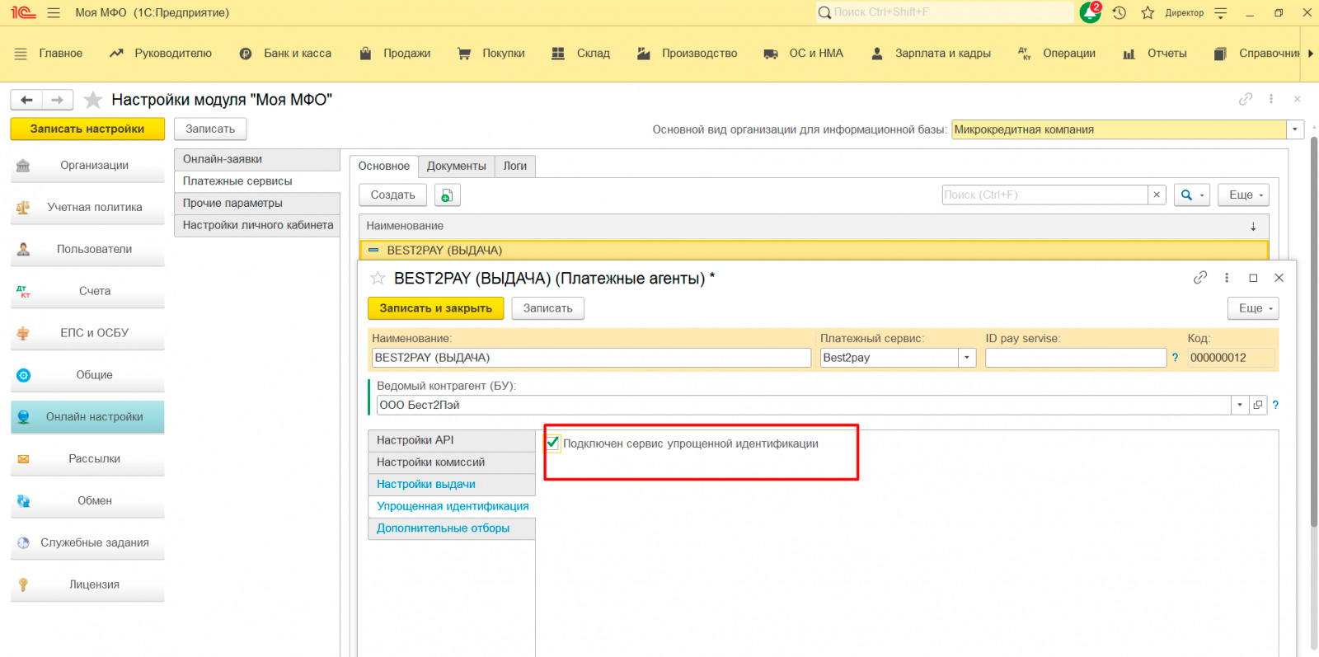Expand Ведомый контрагент dropdown arrow
The image size is (1319, 657).
pyautogui.click(x=1240, y=405)
